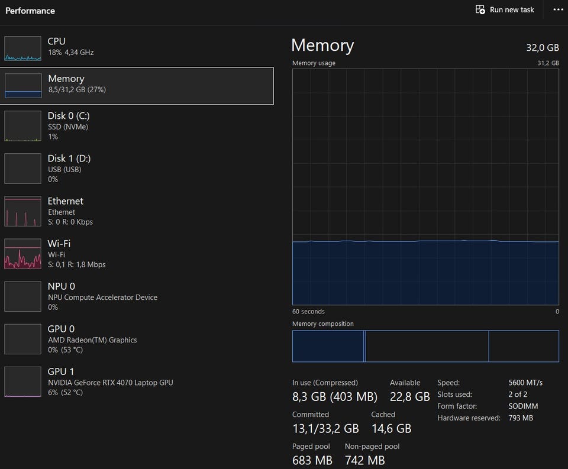Screen dimensions: 568x469
Task: Click the Memory mini graph thumbnail
Action: point(23,86)
